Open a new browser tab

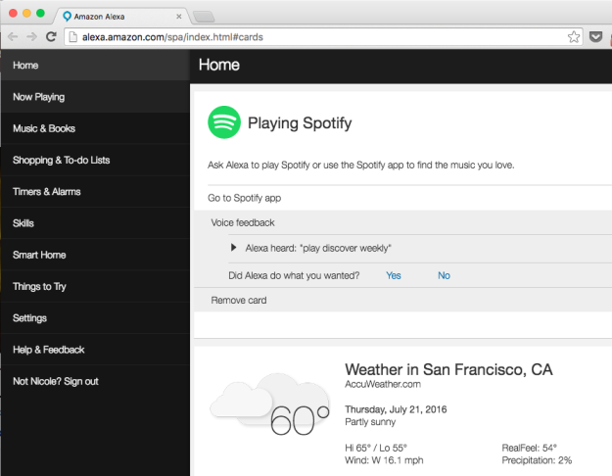point(204,17)
